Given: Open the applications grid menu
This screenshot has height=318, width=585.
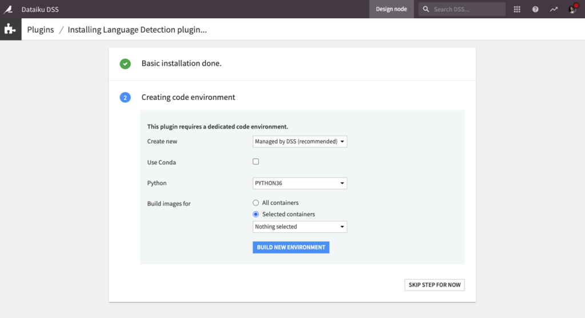Looking at the screenshot, I should pos(516,9).
